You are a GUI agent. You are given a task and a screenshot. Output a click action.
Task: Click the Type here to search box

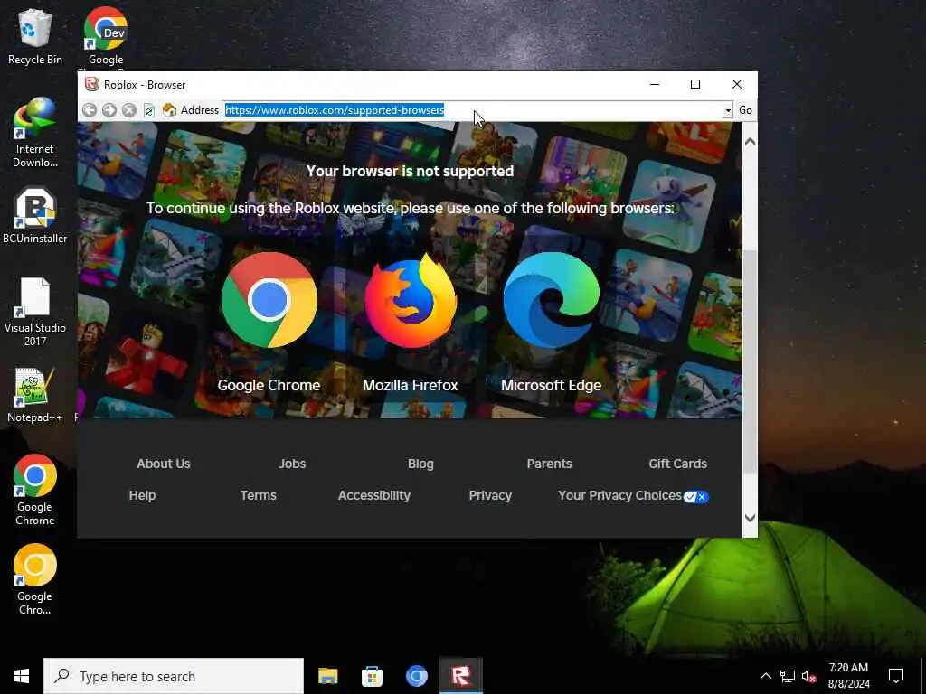[174, 676]
